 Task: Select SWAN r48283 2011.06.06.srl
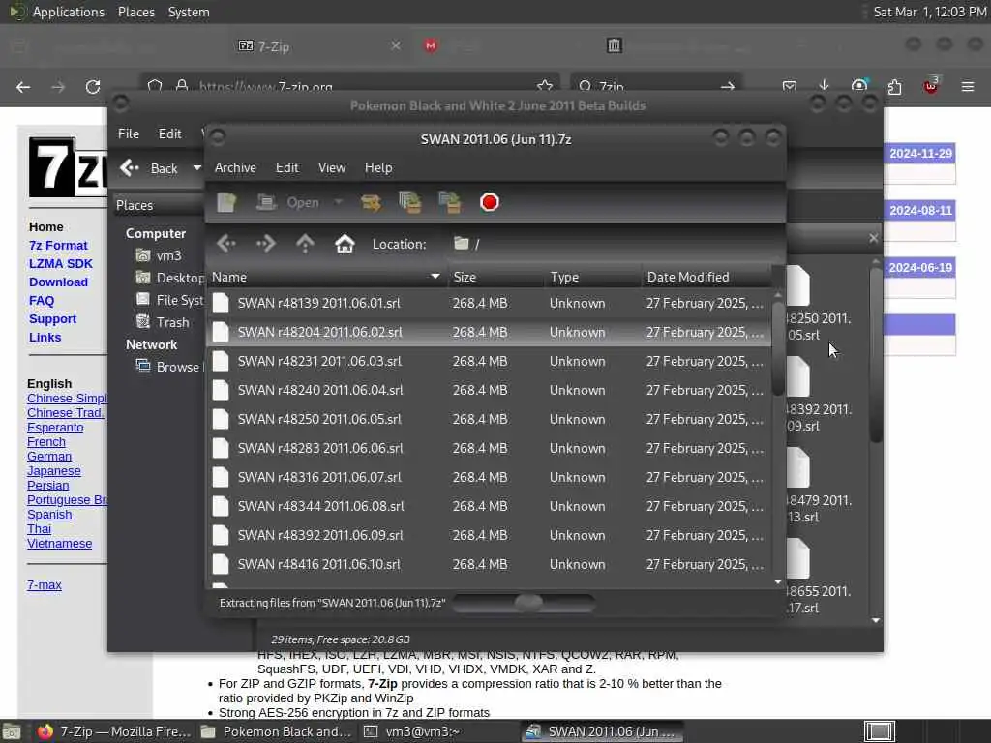(489, 449)
